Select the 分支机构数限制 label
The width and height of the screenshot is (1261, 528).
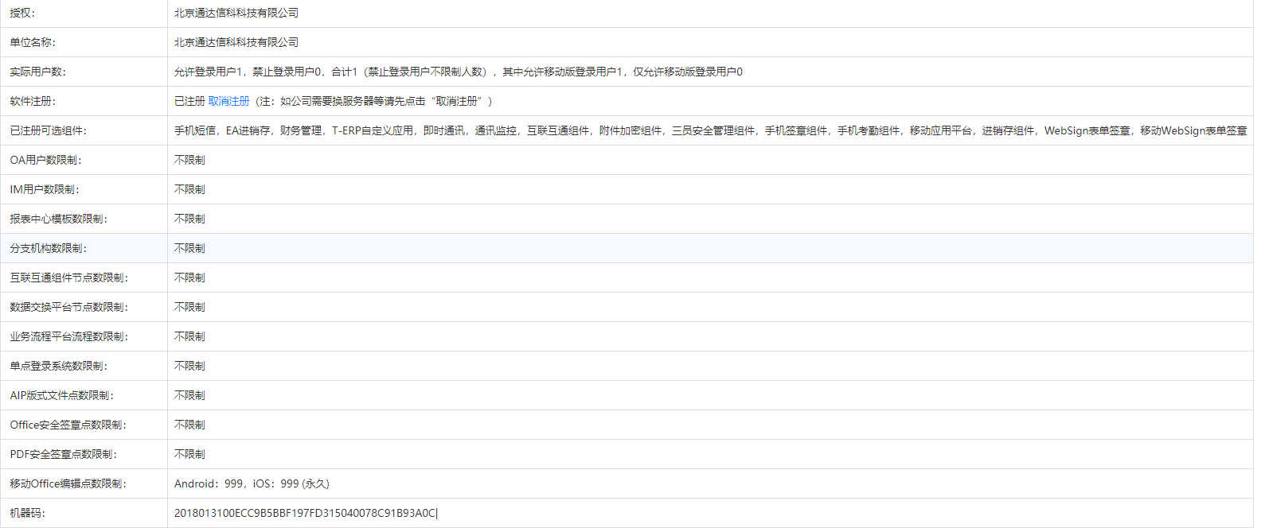pyautogui.click(x=49, y=248)
